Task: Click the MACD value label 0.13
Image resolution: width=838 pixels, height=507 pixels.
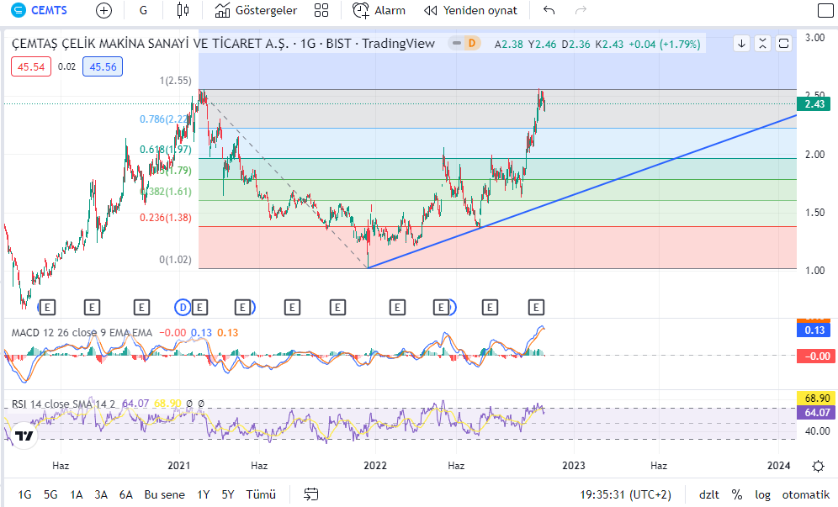Action: click(x=814, y=330)
